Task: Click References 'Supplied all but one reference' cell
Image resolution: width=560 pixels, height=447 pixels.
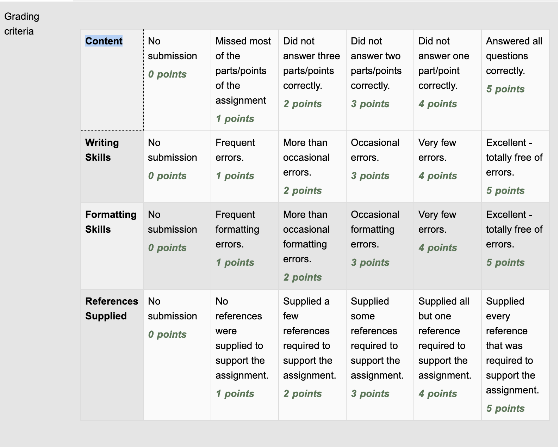Action: tap(448, 355)
